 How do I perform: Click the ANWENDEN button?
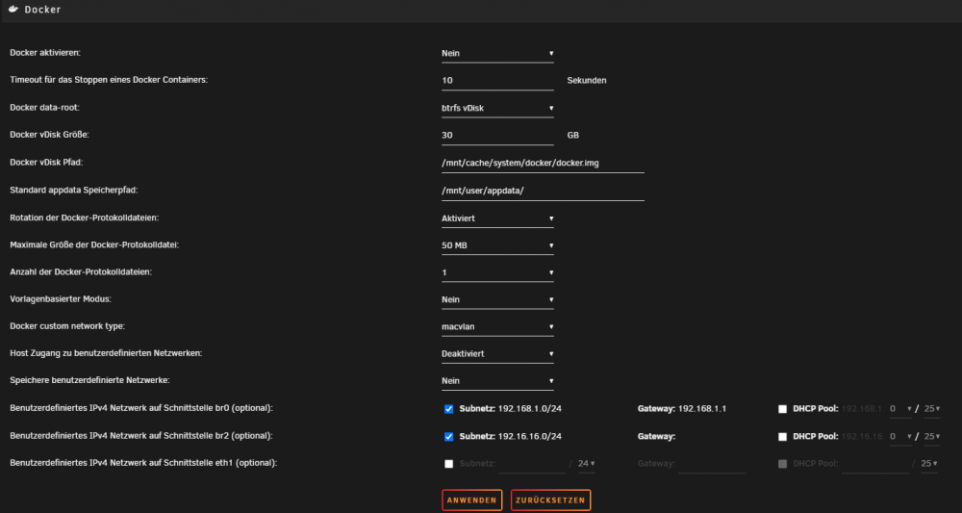pos(471,500)
